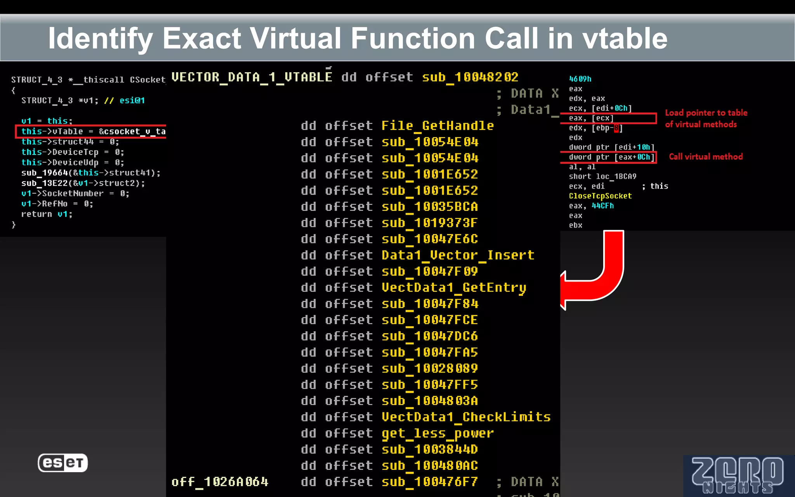Select the 'eax, [ecx]' operand line

click(x=592, y=118)
